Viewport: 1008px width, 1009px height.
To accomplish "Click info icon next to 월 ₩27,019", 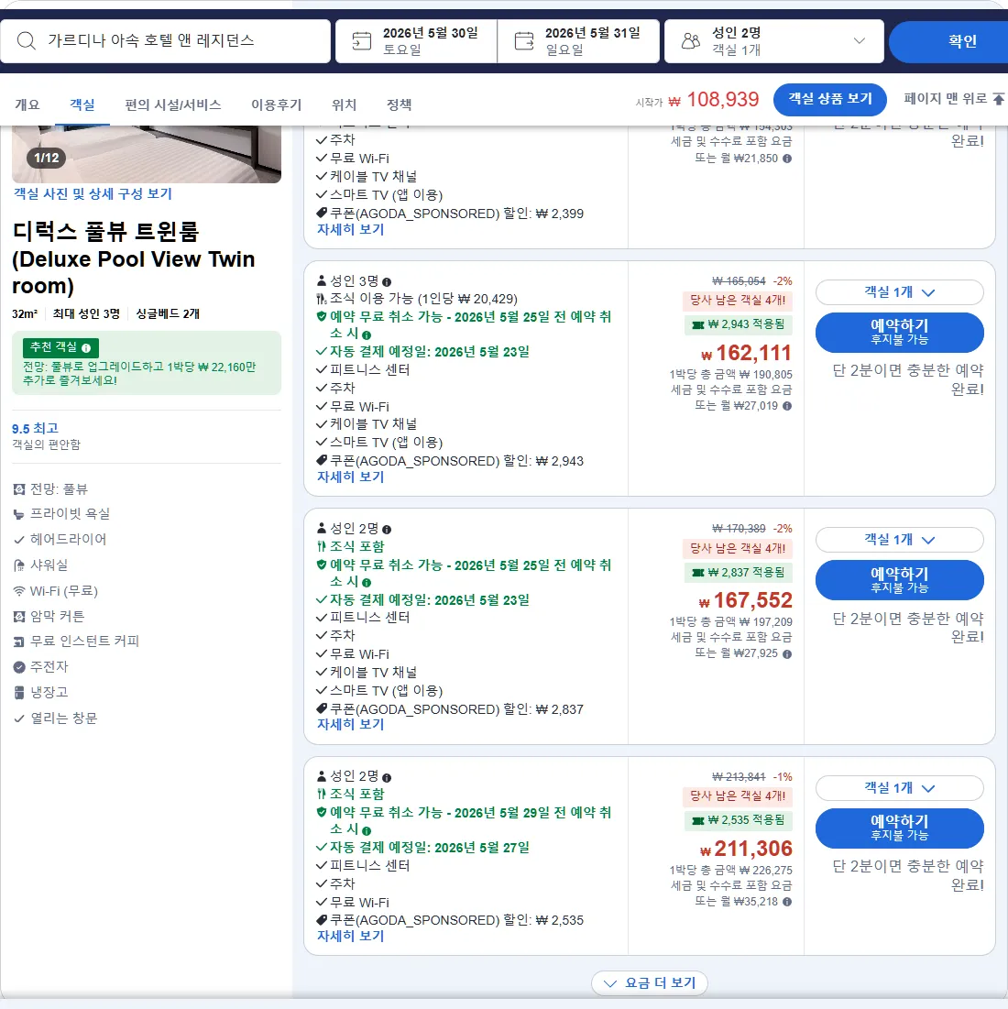I will [x=787, y=406].
